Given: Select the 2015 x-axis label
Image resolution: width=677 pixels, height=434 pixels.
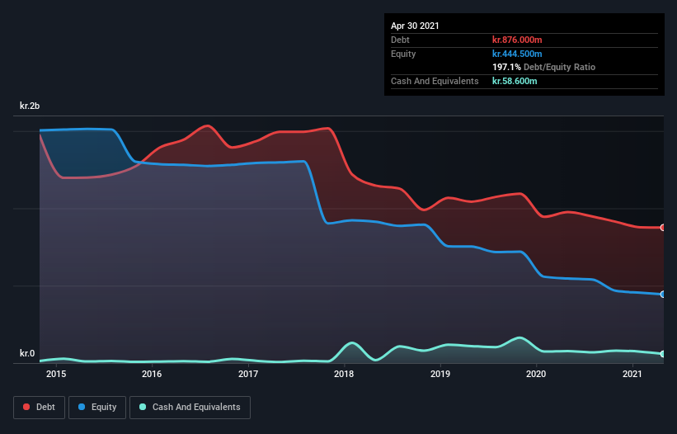Looking at the screenshot, I should (56, 374).
